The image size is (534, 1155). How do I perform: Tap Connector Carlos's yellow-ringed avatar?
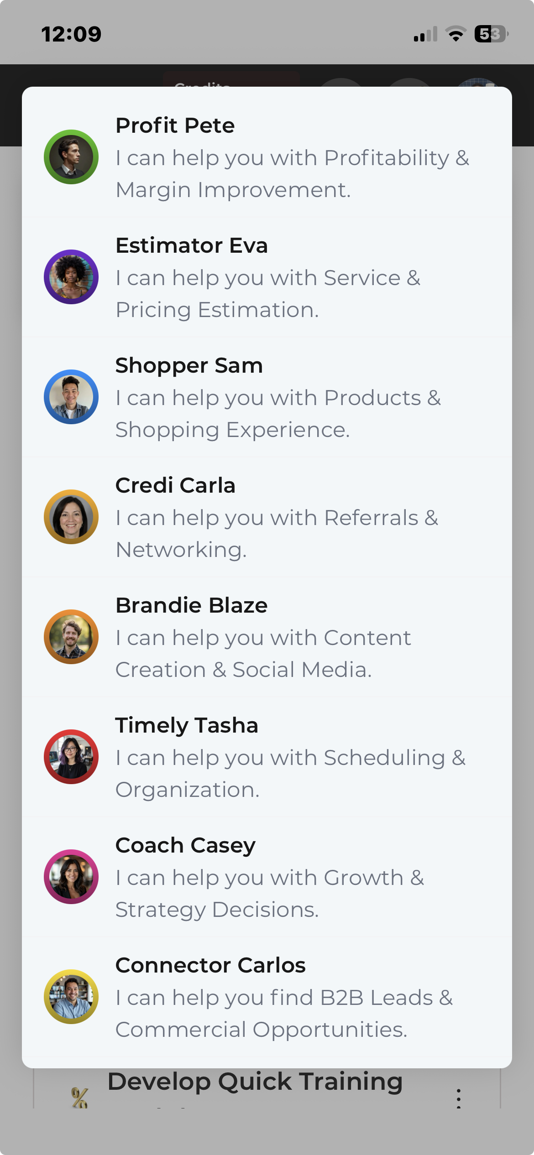point(71,997)
